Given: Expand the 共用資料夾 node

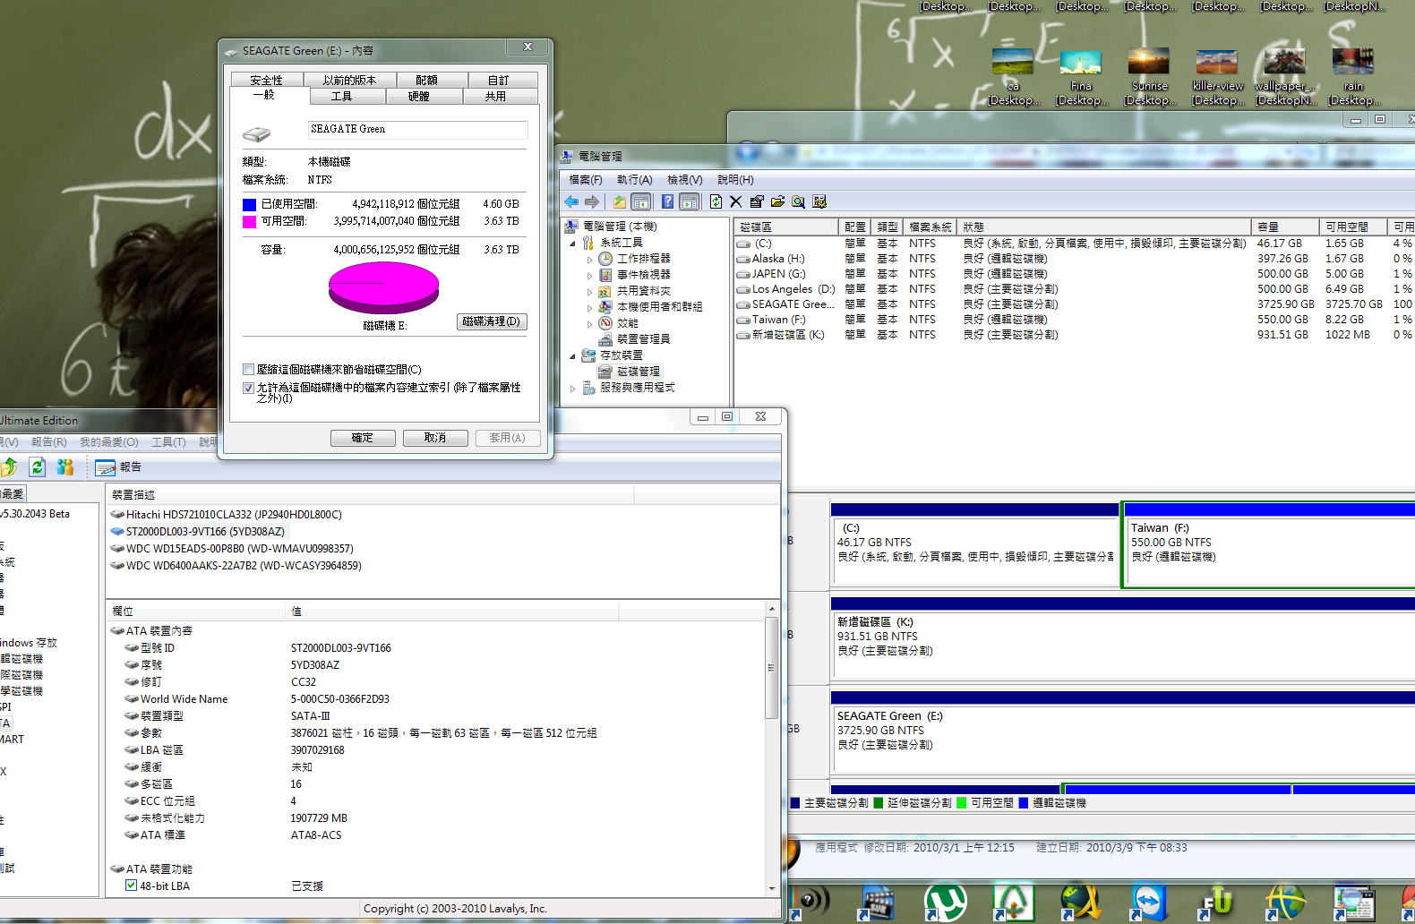Looking at the screenshot, I should pyautogui.click(x=589, y=292).
